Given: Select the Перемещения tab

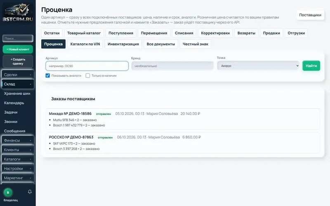Looking at the screenshot, I should click(154, 33).
